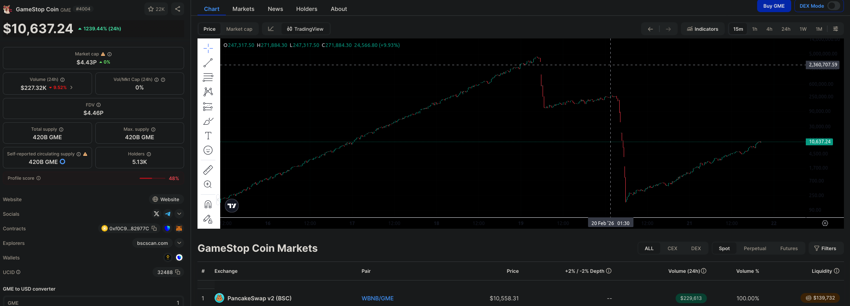
Task: Select the forecasting position tool
Action: [x=208, y=106]
